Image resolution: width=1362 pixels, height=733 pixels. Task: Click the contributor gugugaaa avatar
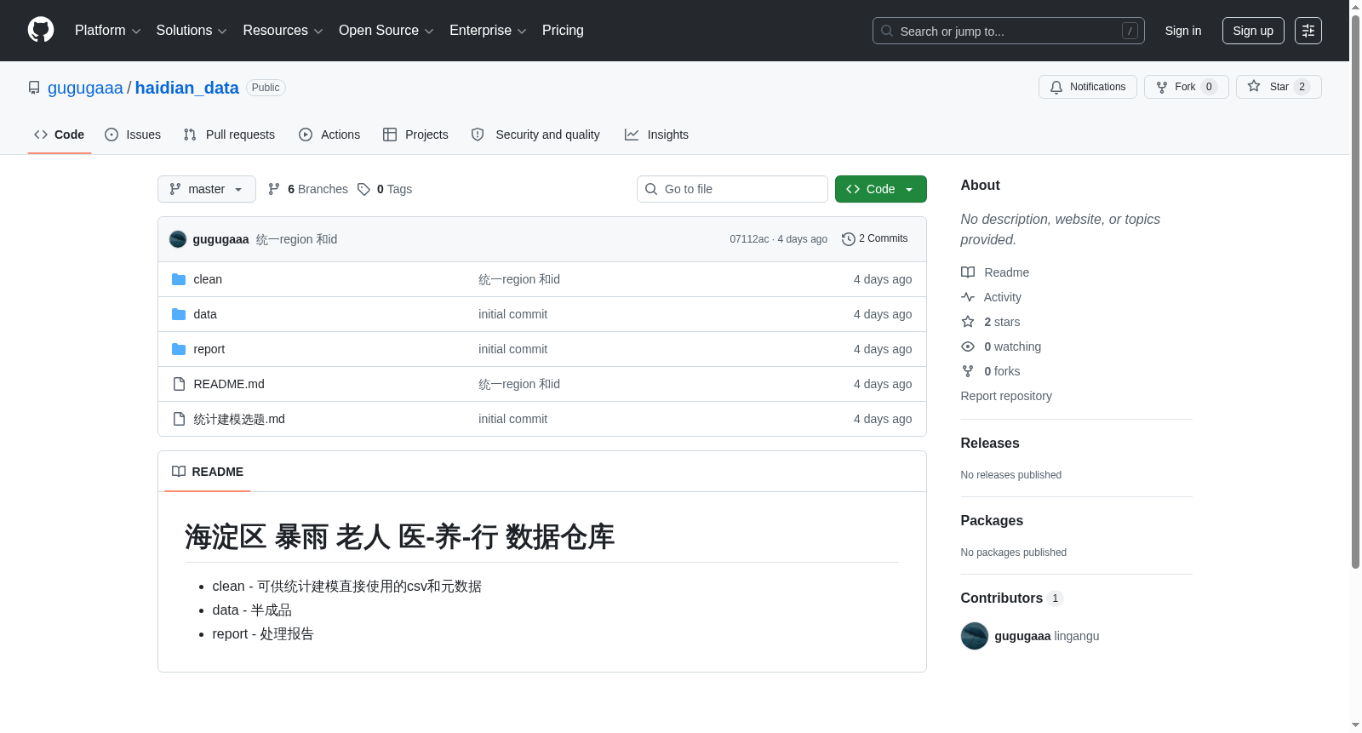click(x=975, y=636)
